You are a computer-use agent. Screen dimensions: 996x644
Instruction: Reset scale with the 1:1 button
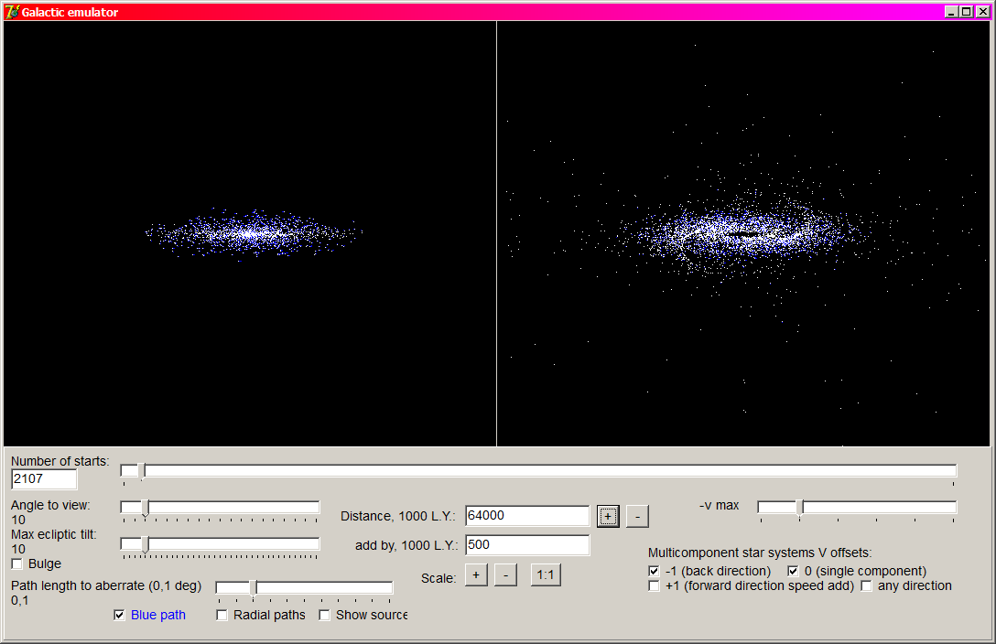(x=546, y=575)
